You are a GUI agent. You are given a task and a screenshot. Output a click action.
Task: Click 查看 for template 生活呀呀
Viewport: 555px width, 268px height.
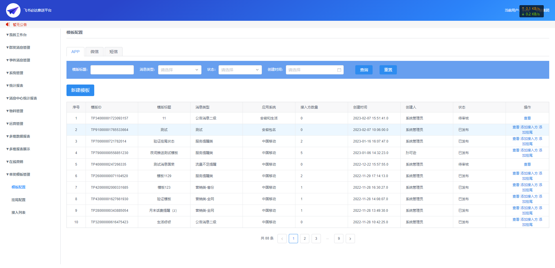pos(516,220)
